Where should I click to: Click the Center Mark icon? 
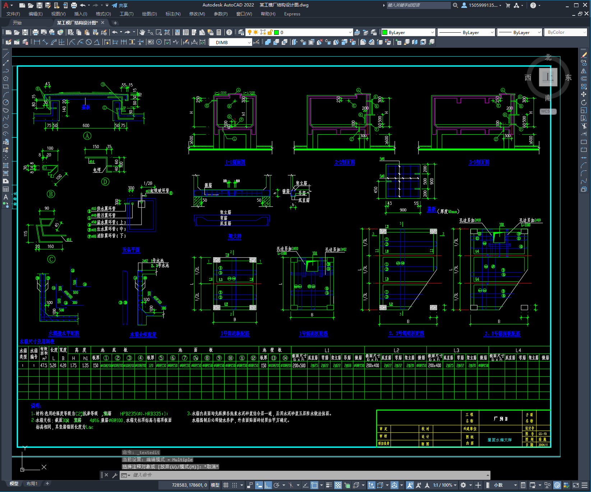click(x=159, y=42)
